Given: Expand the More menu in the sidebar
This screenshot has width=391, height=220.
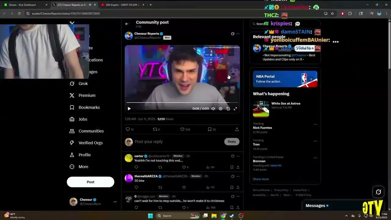Looking at the screenshot, I should click(x=79, y=167).
